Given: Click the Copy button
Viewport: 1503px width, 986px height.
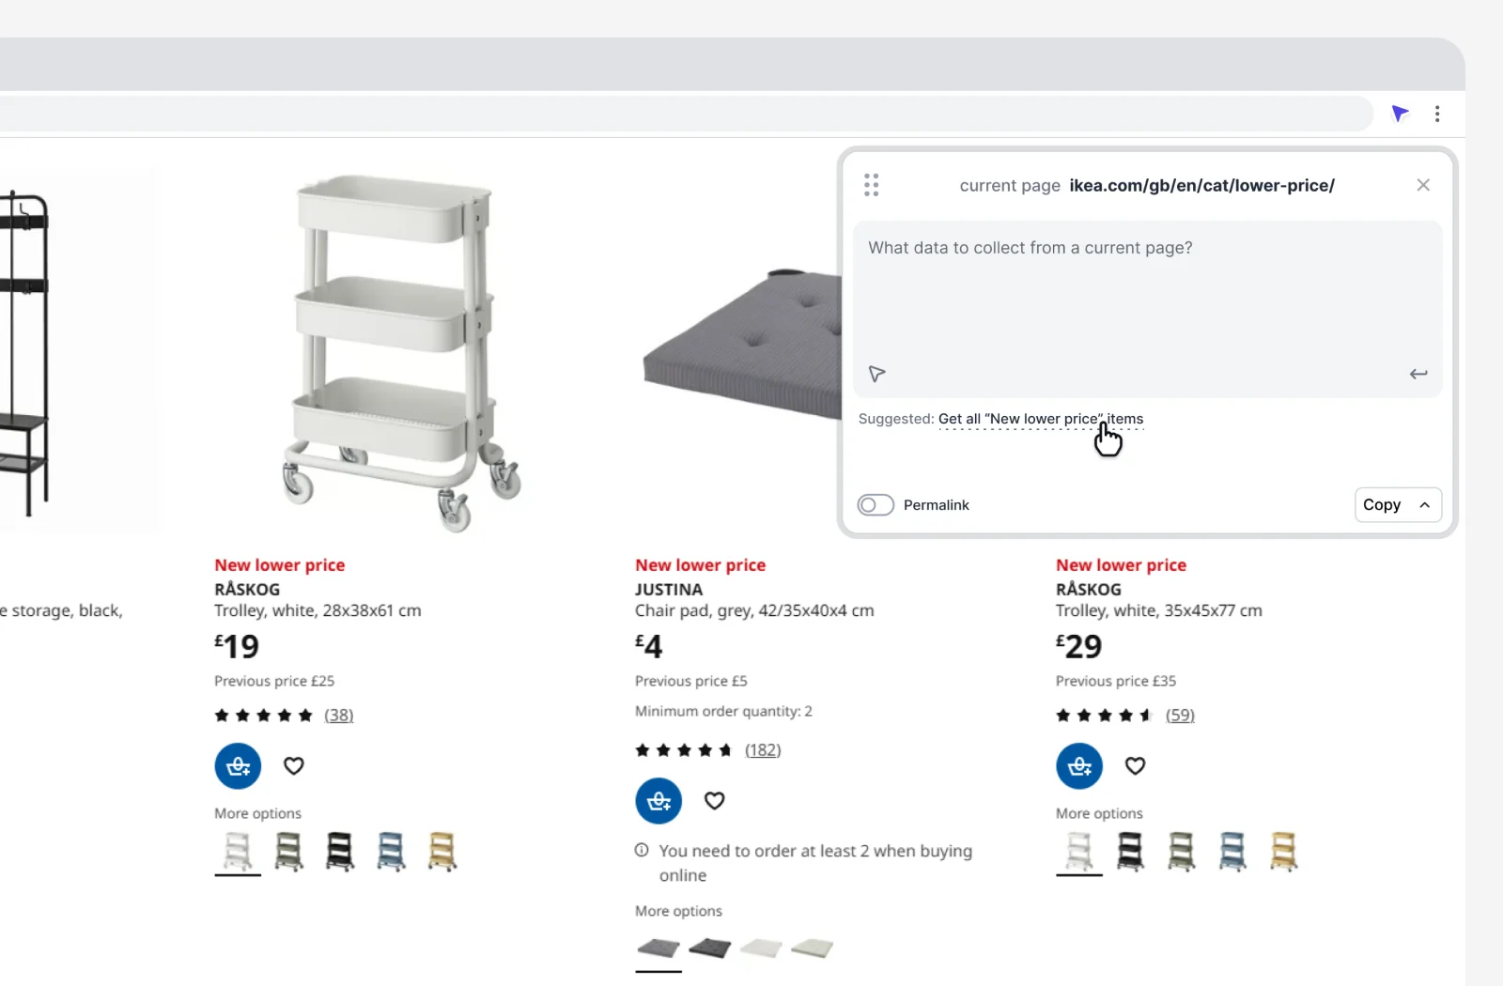Looking at the screenshot, I should pyautogui.click(x=1381, y=505).
